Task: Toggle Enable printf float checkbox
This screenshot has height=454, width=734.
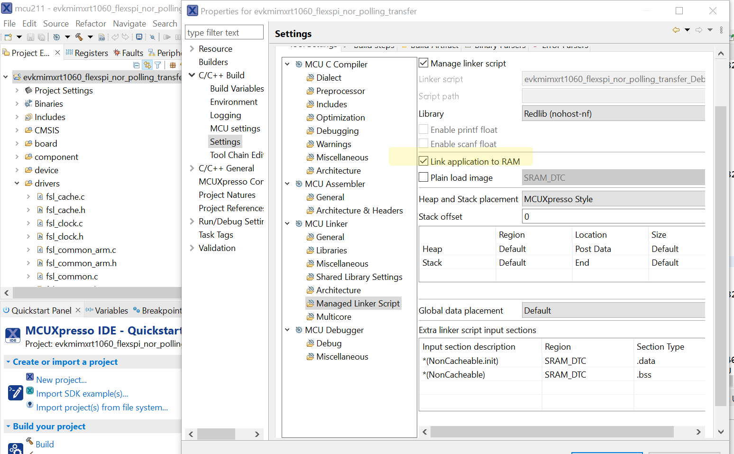Action: pyautogui.click(x=423, y=129)
